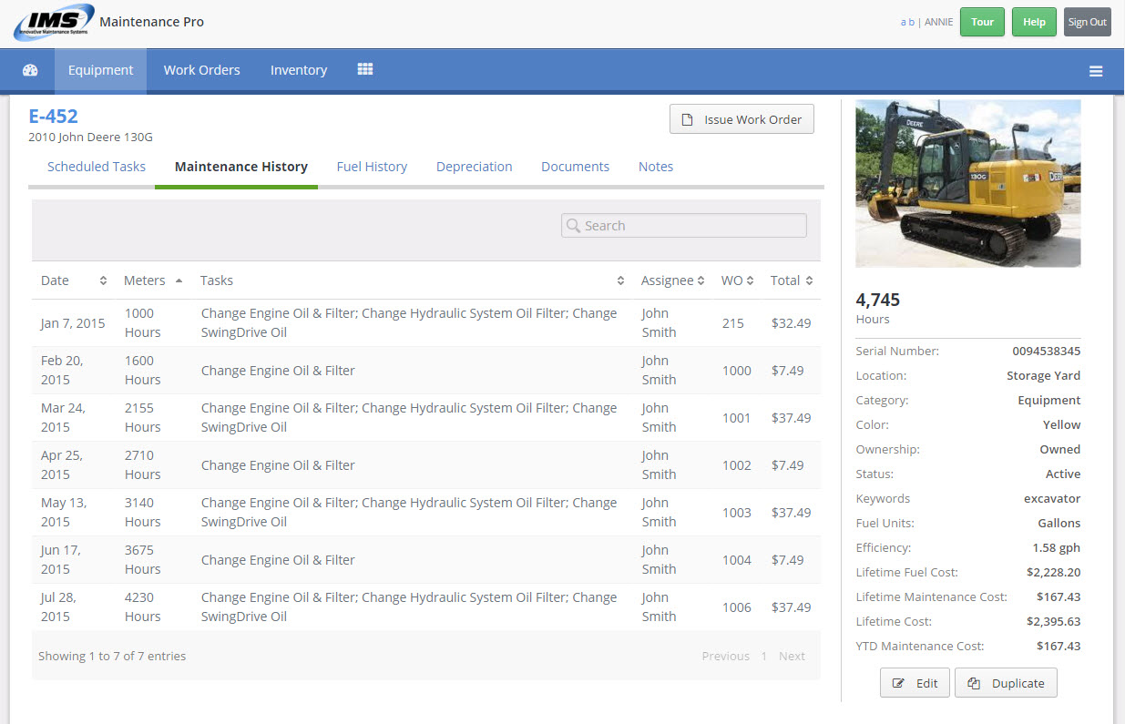Click the Next pagination link
This screenshot has width=1125, height=724.
(x=792, y=656)
